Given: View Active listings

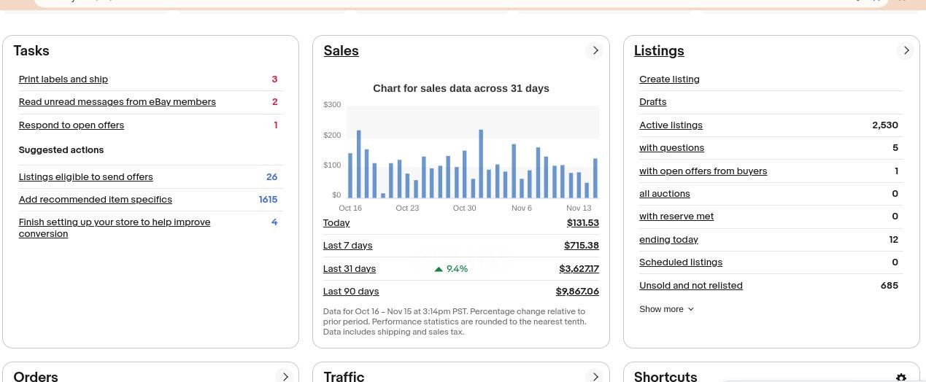Looking at the screenshot, I should coord(671,125).
